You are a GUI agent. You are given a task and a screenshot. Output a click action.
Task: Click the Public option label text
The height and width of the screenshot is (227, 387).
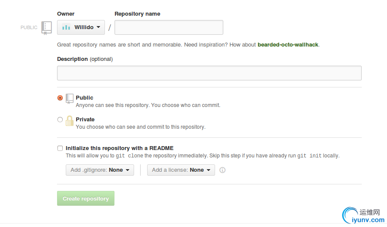(x=84, y=98)
